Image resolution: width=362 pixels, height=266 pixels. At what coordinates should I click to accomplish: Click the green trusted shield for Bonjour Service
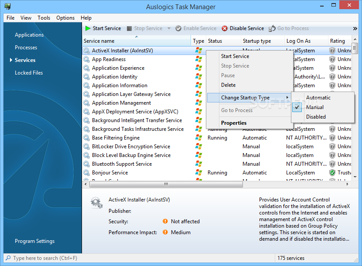click(332, 173)
